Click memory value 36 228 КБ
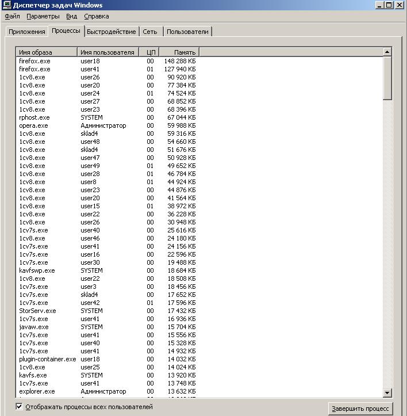The image size is (407, 416). tap(181, 214)
